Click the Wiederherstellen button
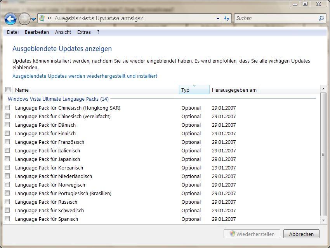 252,234
